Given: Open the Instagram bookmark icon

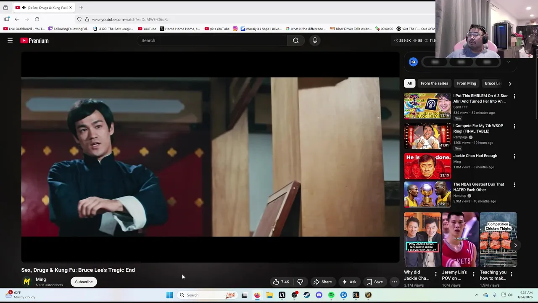Looking at the screenshot, I should [235, 29].
